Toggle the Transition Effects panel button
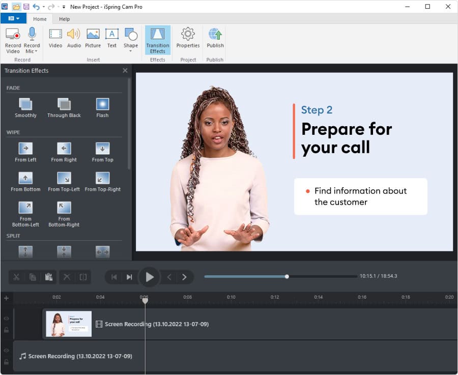Viewport: 458px width, 375px height. [157, 40]
